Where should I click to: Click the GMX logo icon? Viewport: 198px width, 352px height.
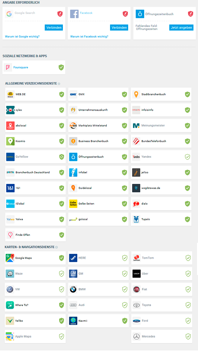pyautogui.click(x=73, y=94)
